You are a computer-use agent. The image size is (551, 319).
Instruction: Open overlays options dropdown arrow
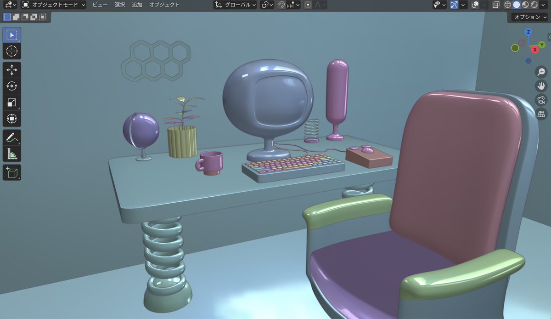pos(485,5)
